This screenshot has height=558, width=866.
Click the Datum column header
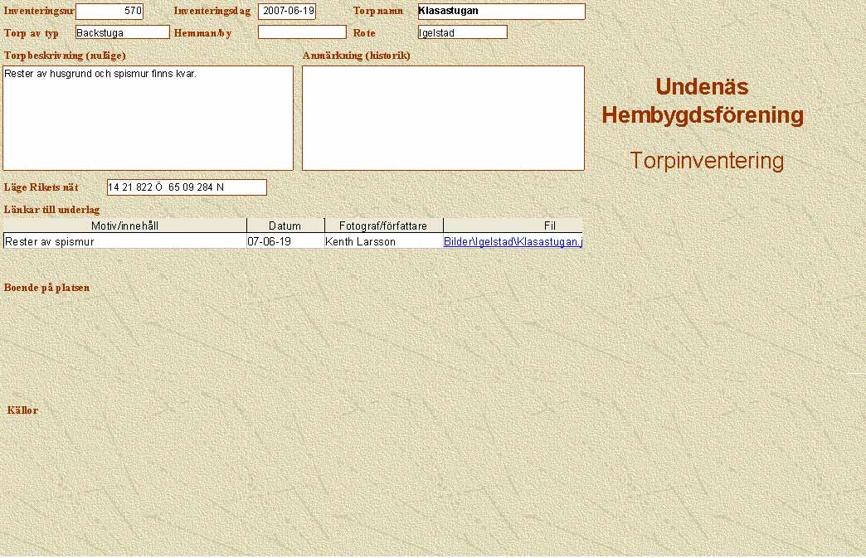[285, 226]
